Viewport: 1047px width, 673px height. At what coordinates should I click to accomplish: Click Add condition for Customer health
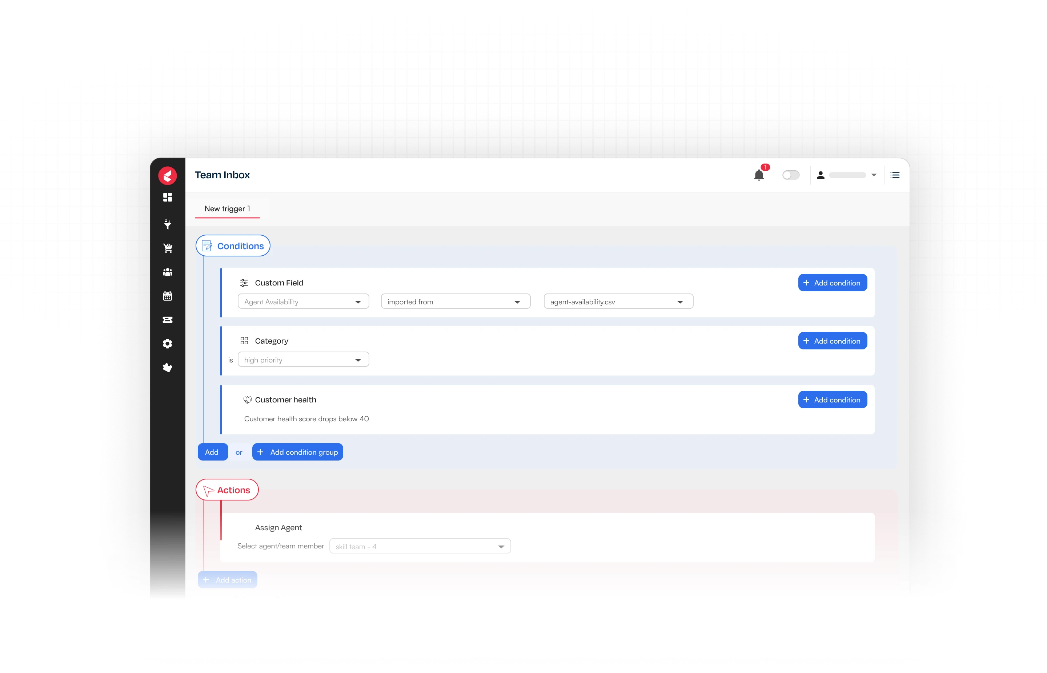(832, 400)
